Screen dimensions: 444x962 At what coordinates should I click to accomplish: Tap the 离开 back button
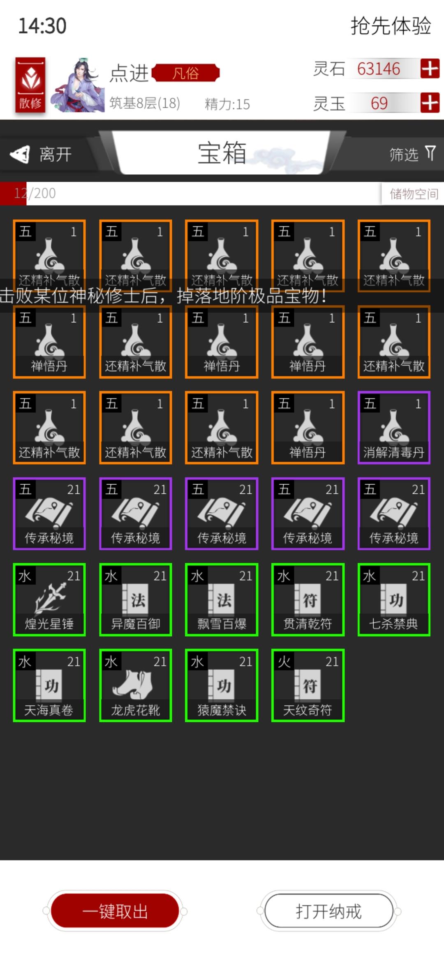(x=41, y=155)
